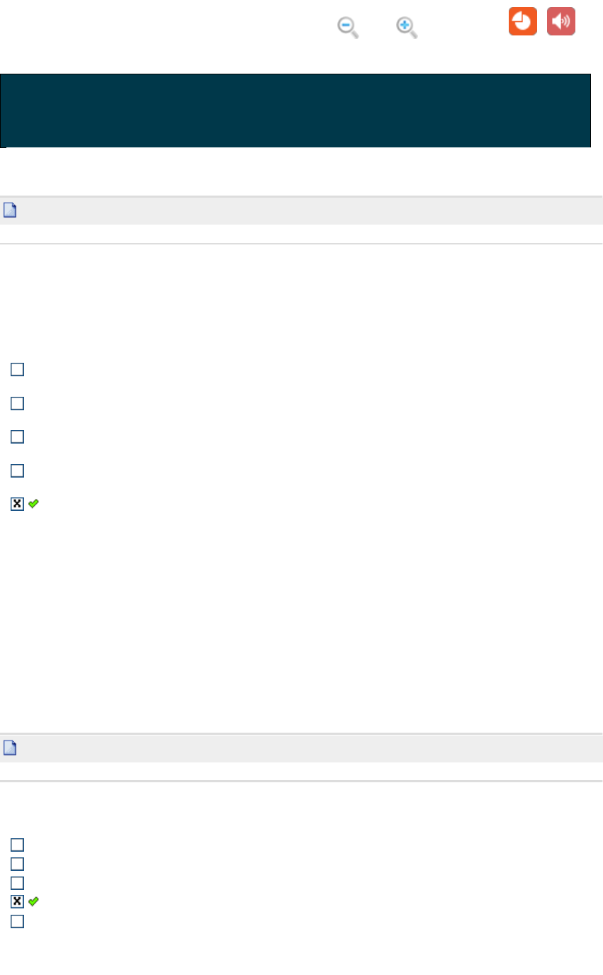The height and width of the screenshot is (975, 603).
Task: Uncheck the X-marked checkbox in the second question
Action: point(17,901)
